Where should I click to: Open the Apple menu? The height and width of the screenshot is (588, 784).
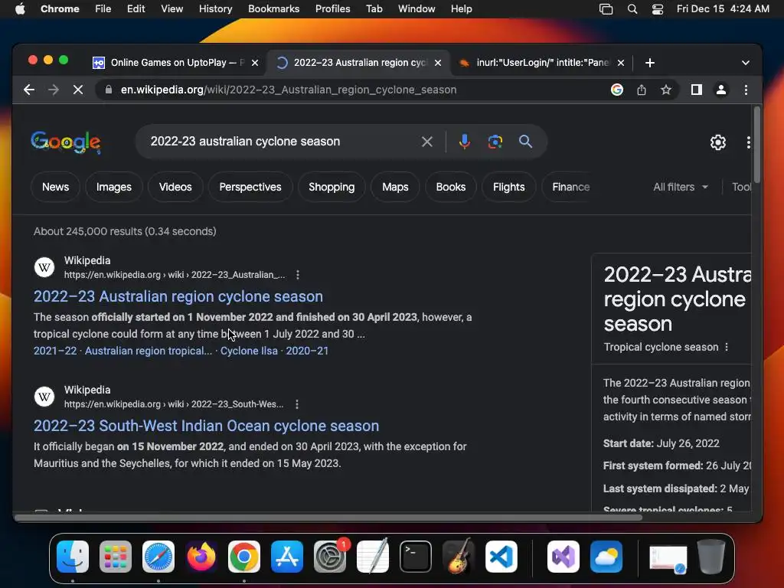[x=20, y=9]
